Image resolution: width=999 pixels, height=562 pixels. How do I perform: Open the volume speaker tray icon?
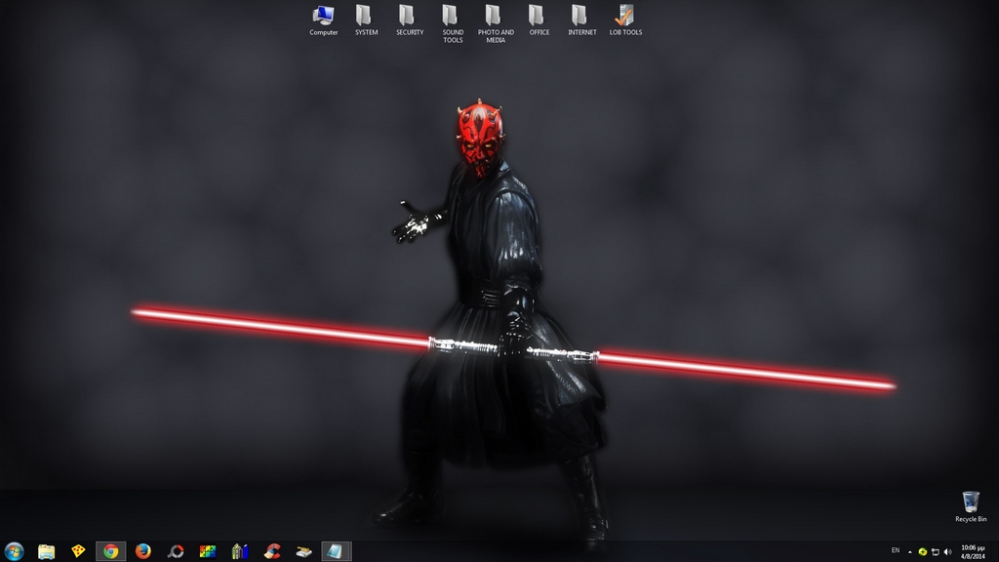[x=947, y=552]
